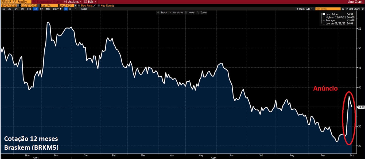Click the 40 price axis label
Screen dimensions: 365x159
tap(359, 87)
